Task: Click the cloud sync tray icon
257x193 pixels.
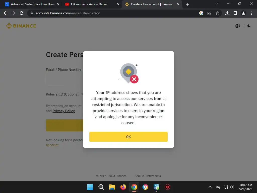Action: tap(218, 187)
